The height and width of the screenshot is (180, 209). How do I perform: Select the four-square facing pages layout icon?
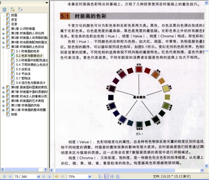[112, 177]
